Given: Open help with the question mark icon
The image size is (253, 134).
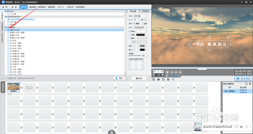Looking at the screenshot, I should coord(168,79).
